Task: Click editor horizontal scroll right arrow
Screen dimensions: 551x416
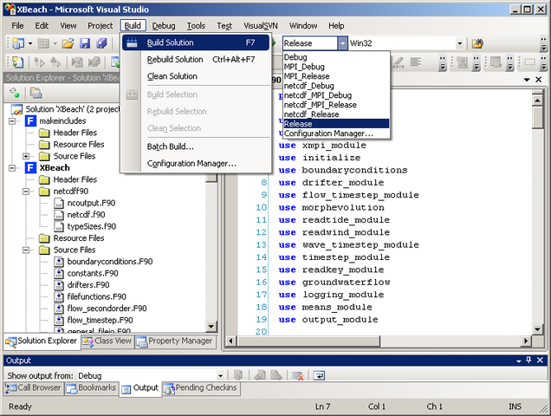Action: (526, 341)
